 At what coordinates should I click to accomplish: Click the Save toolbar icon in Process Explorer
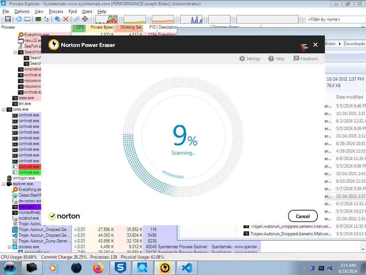[x=8, y=19]
